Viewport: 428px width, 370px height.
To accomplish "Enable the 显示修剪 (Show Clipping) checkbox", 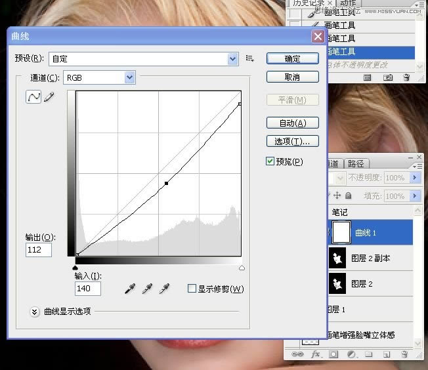I will click(x=192, y=289).
